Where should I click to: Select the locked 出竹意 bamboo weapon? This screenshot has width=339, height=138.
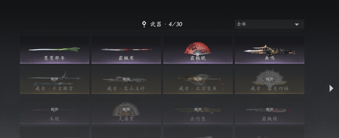[198, 110]
